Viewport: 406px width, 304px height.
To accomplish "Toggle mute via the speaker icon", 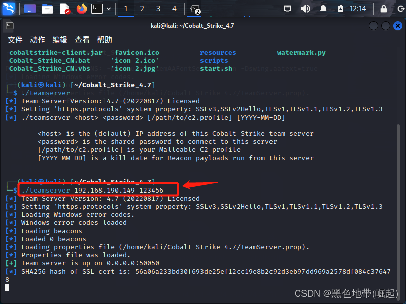I will pyautogui.click(x=306, y=7).
